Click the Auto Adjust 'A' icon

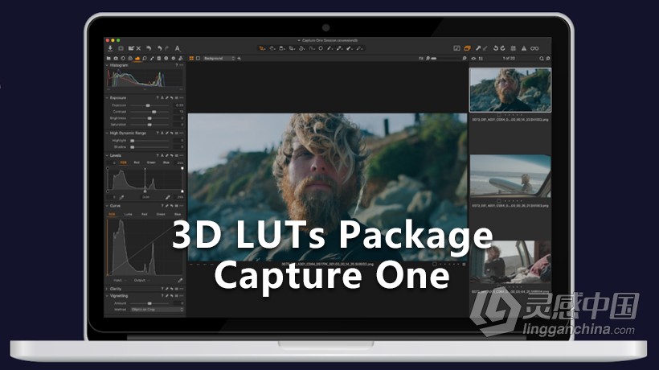point(178,48)
